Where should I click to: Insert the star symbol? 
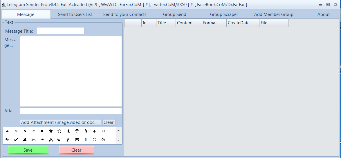tap(59, 131)
